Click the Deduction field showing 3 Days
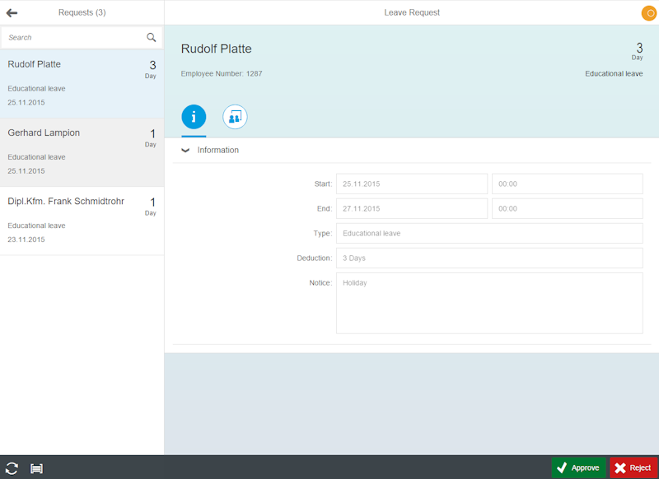 489,258
